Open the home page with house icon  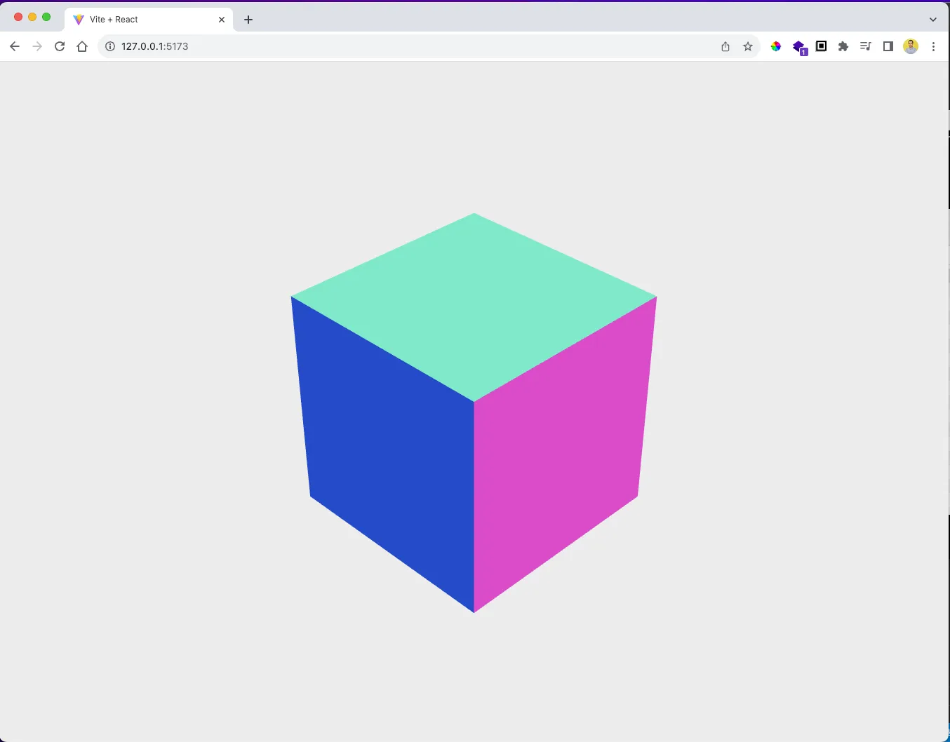tap(82, 46)
